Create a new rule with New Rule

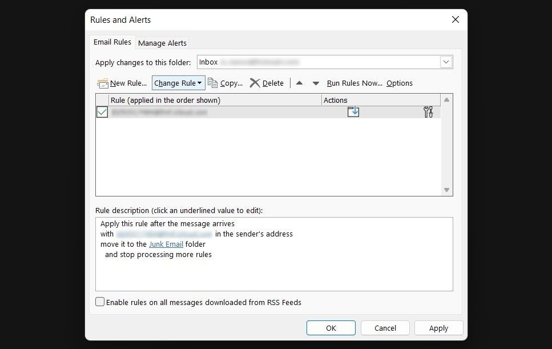pyautogui.click(x=122, y=83)
